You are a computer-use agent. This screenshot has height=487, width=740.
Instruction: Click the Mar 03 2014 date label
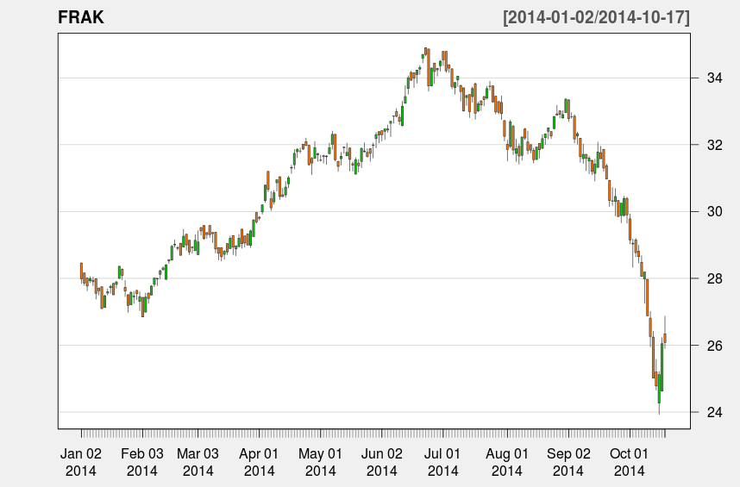pyautogui.click(x=198, y=462)
